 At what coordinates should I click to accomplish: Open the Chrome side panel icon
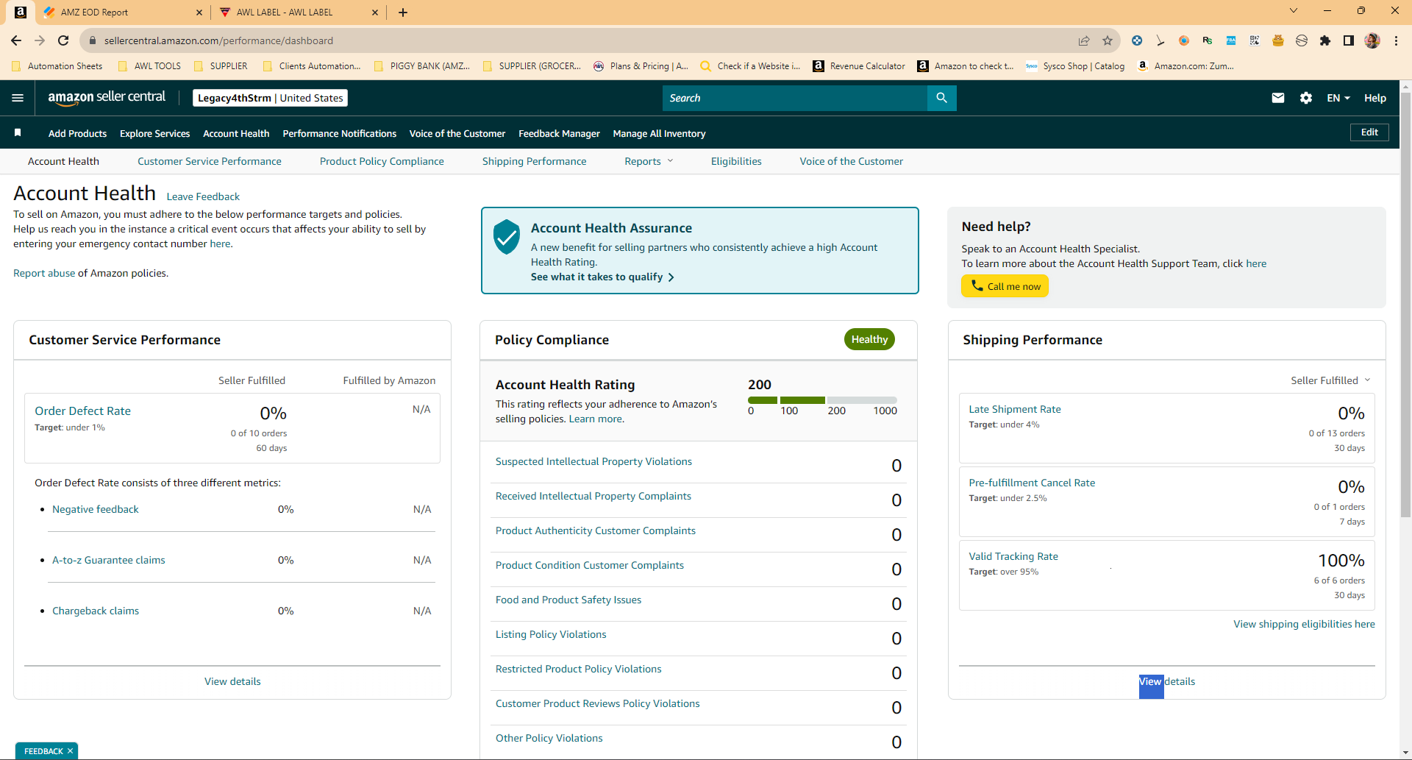click(1349, 40)
